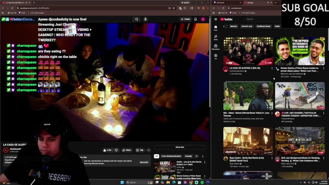
Task: Open a new tab in right browser window
Action: [x=276, y=3]
